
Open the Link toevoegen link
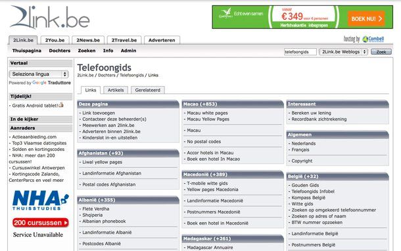(x=99, y=113)
